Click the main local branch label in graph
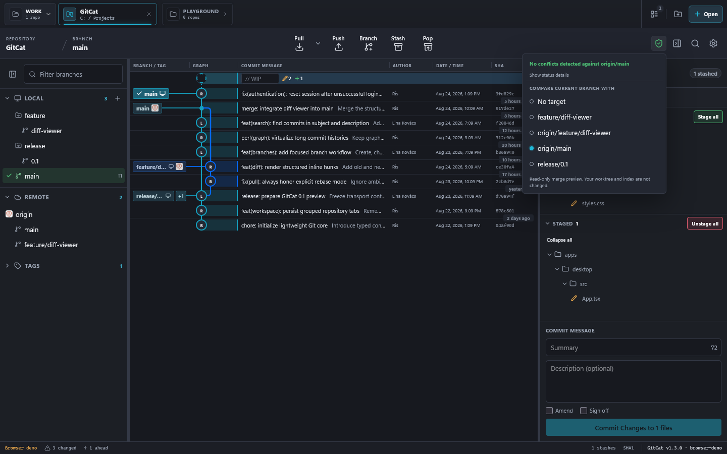 click(x=151, y=94)
